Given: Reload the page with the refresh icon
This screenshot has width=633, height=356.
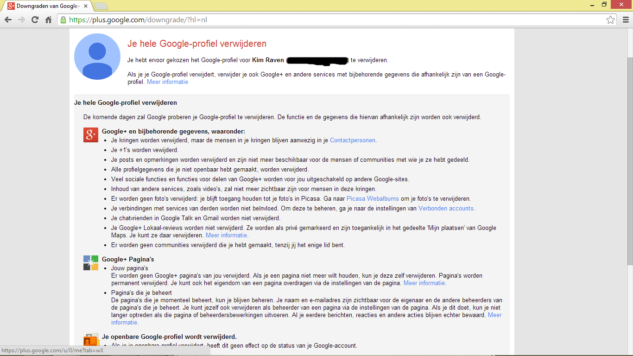Looking at the screenshot, I should (x=35, y=20).
